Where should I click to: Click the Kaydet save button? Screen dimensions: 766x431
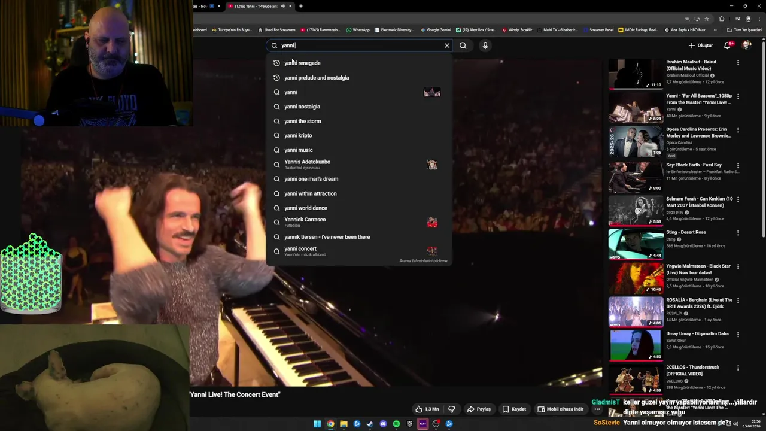(514, 409)
